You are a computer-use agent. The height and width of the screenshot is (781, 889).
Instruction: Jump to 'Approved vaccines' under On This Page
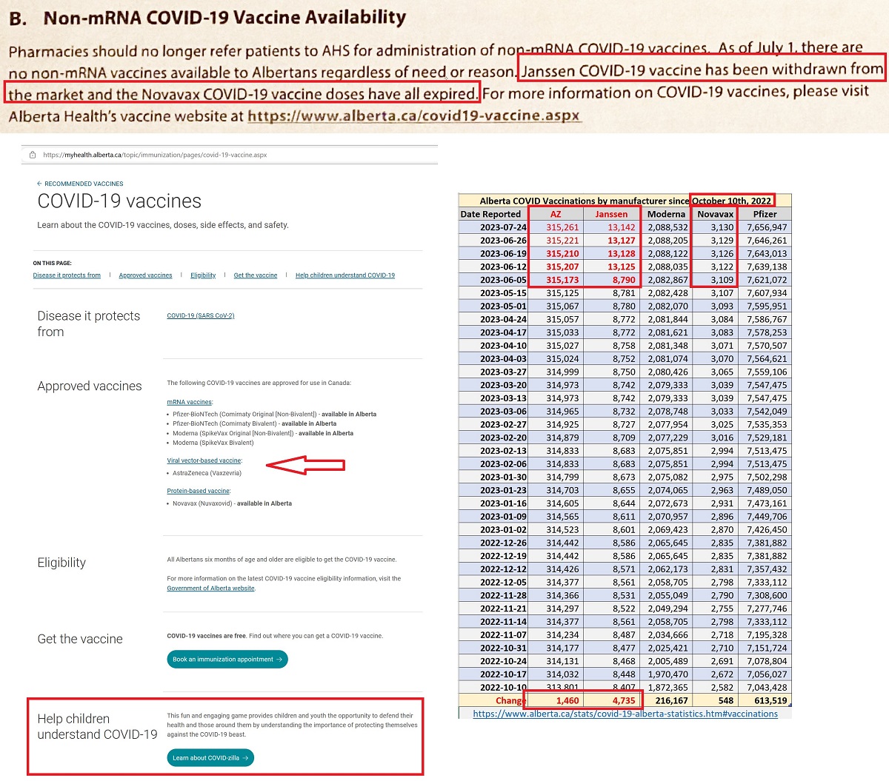[x=145, y=275]
